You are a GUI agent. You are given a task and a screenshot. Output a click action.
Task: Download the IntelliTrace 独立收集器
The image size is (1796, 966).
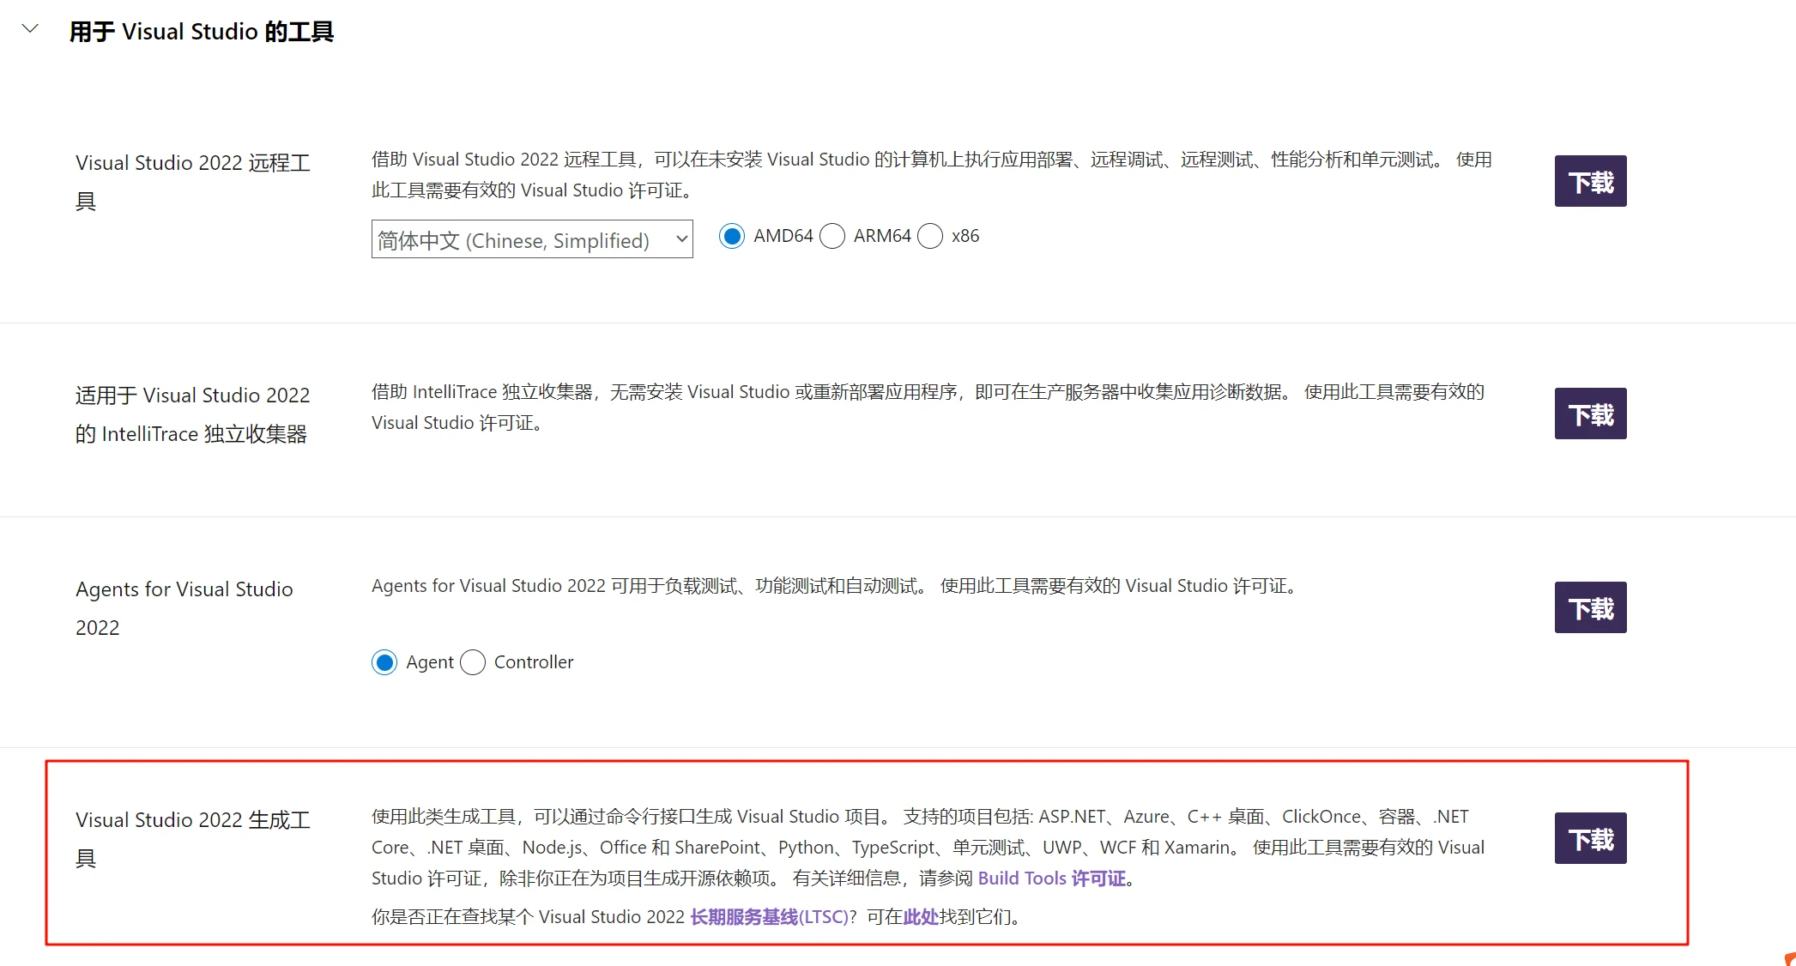tap(1590, 414)
